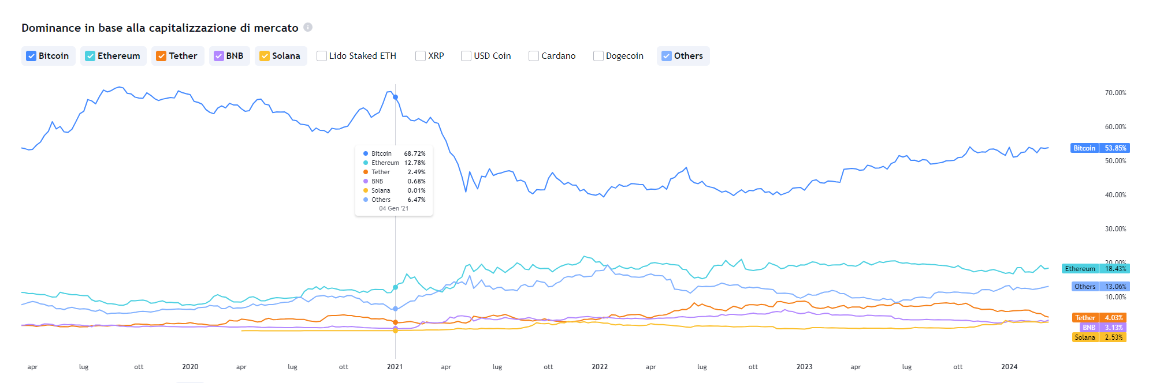Enable the XRP series checkbox
This screenshot has height=383, width=1160.
click(421, 56)
